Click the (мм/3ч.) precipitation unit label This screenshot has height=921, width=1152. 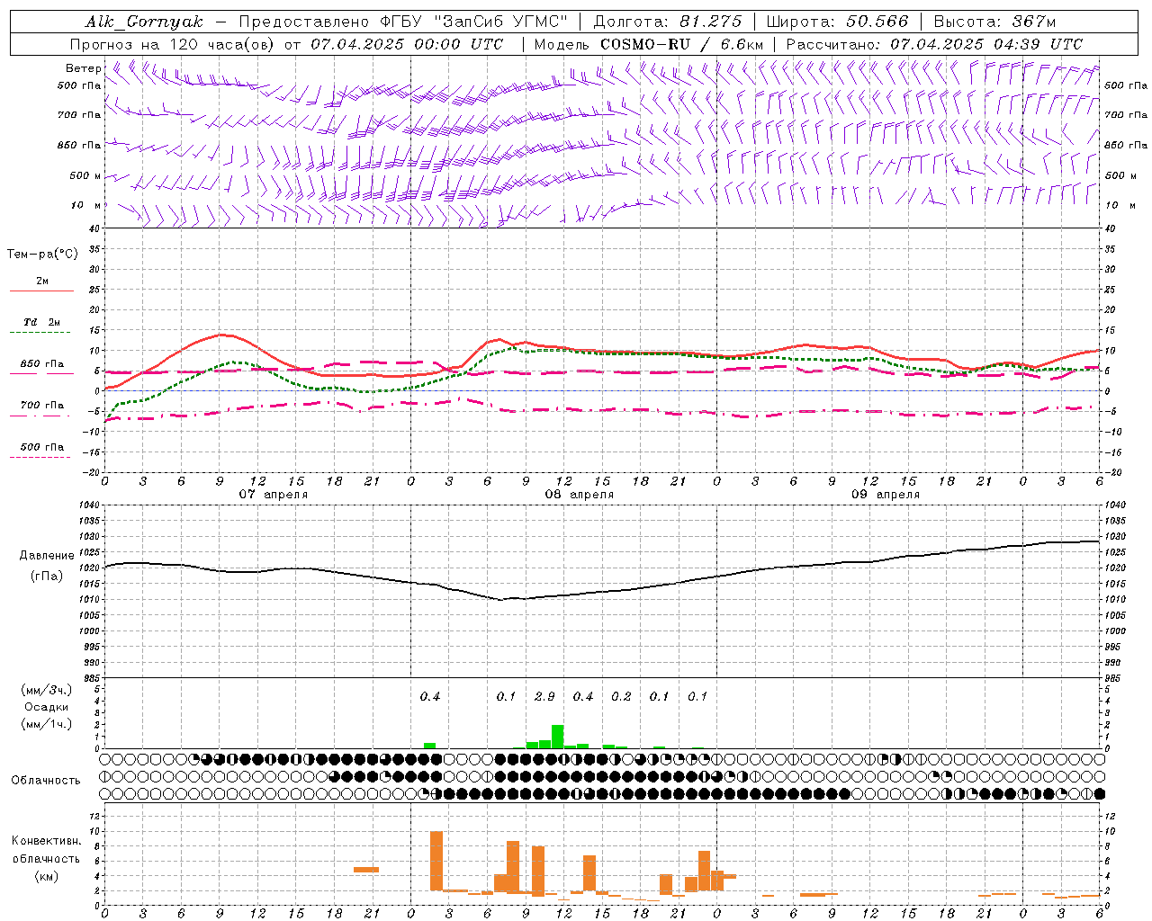point(47,691)
